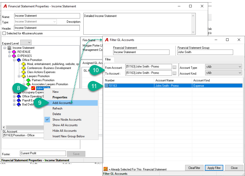Image resolution: width=245 pixels, height=176 pixels.
Task: Click the yellow Class Actions Expenses icon
Action: (x=24, y=72)
